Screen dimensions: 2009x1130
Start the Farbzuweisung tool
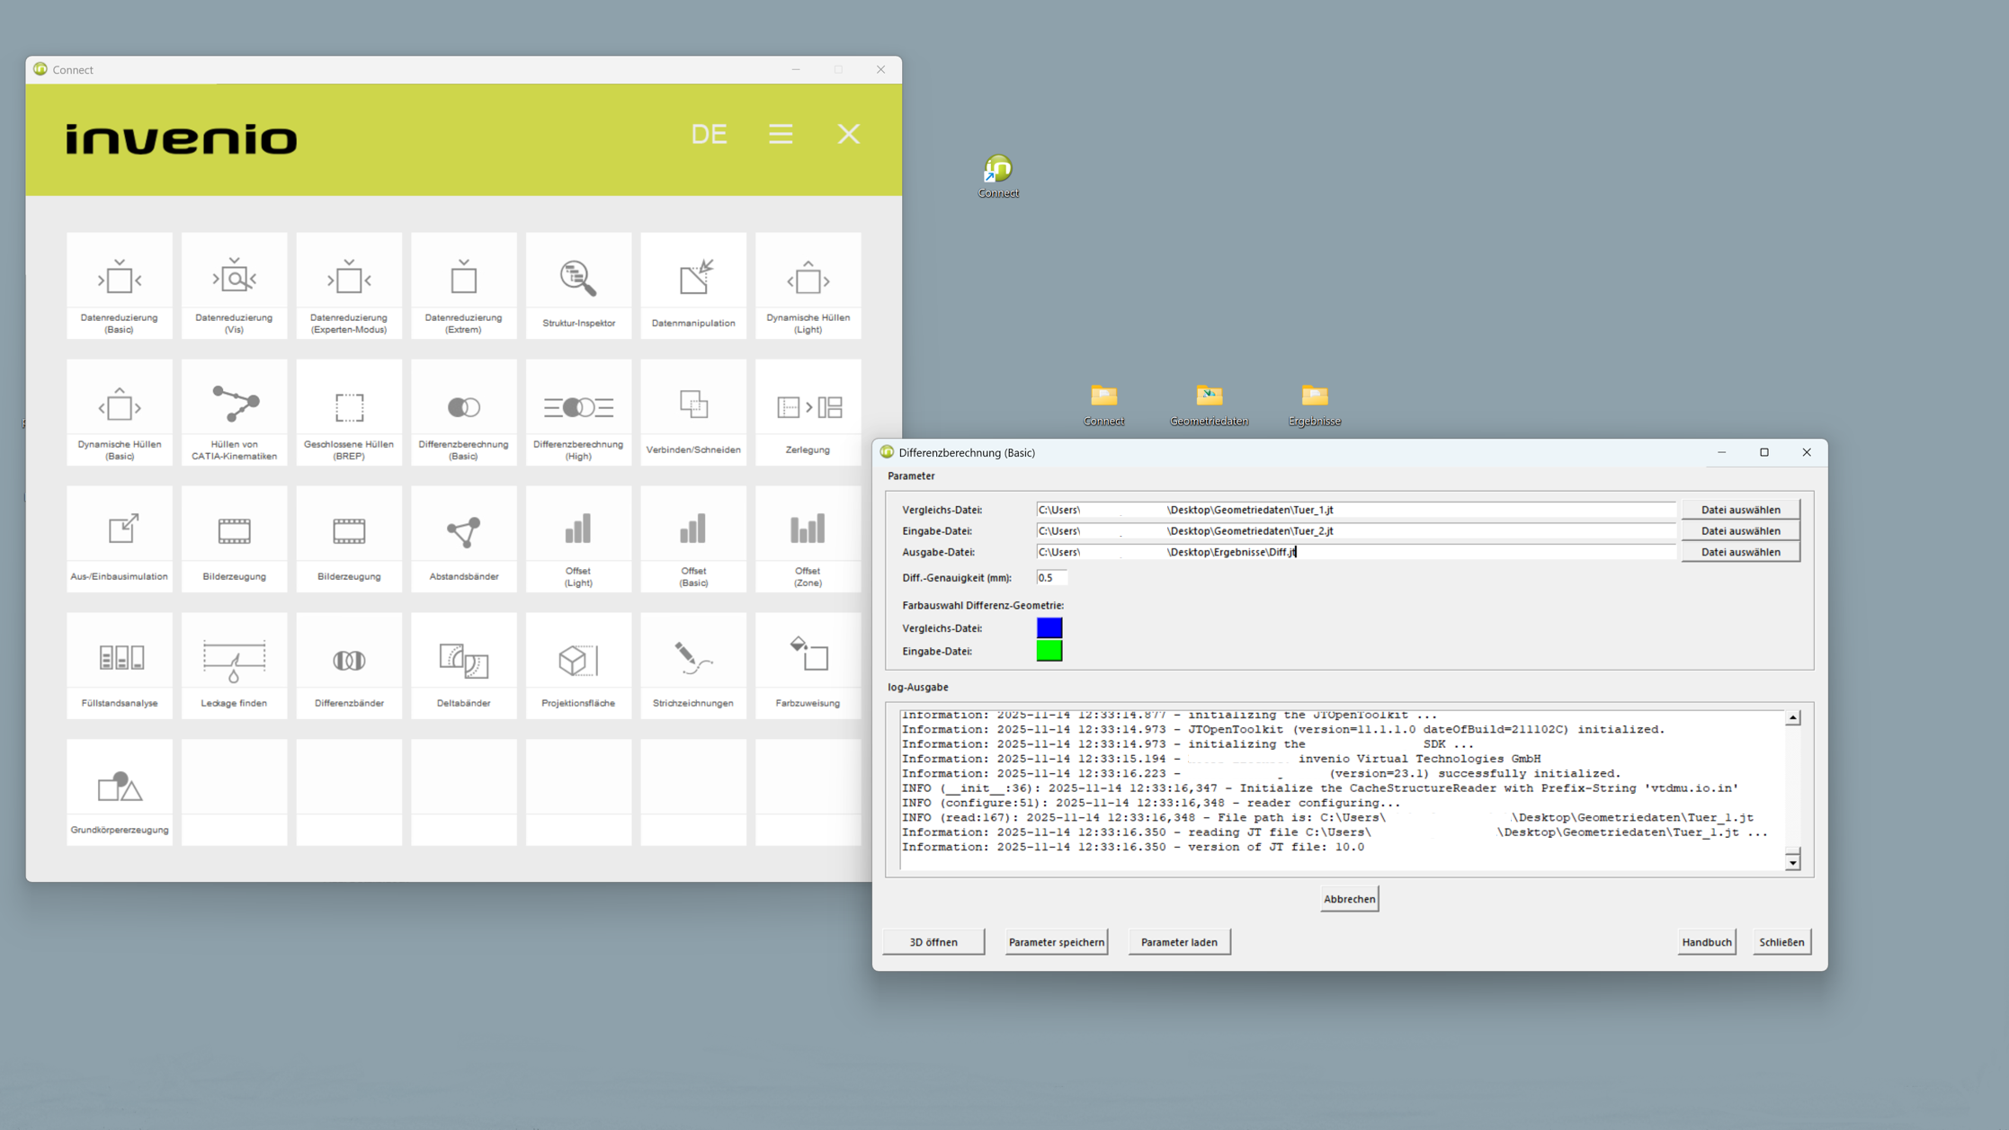pos(808,666)
